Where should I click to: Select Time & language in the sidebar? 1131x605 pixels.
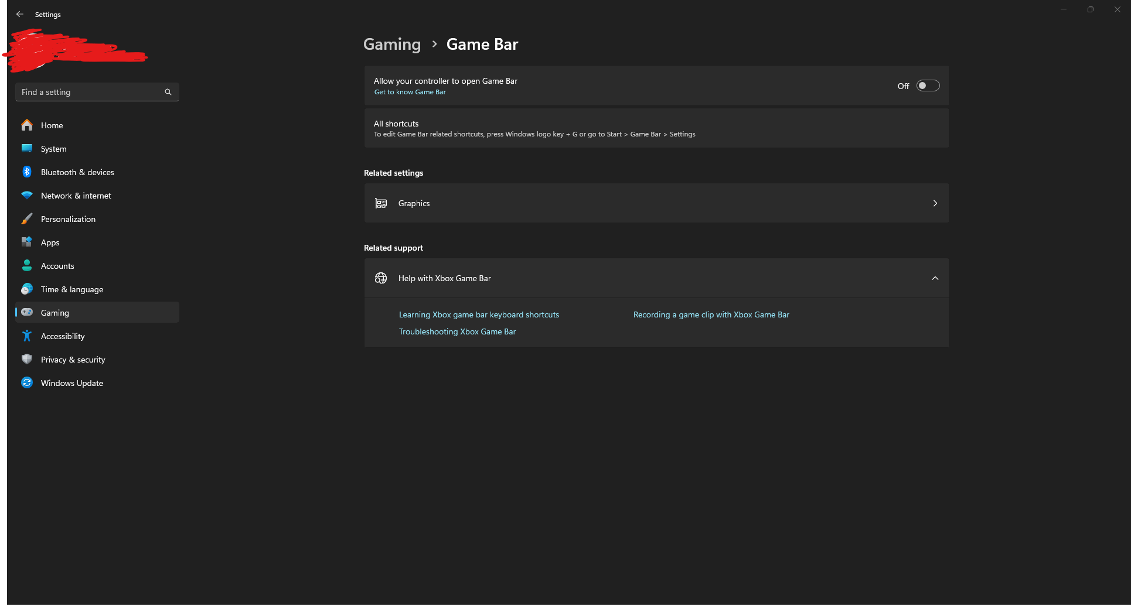pyautogui.click(x=97, y=289)
